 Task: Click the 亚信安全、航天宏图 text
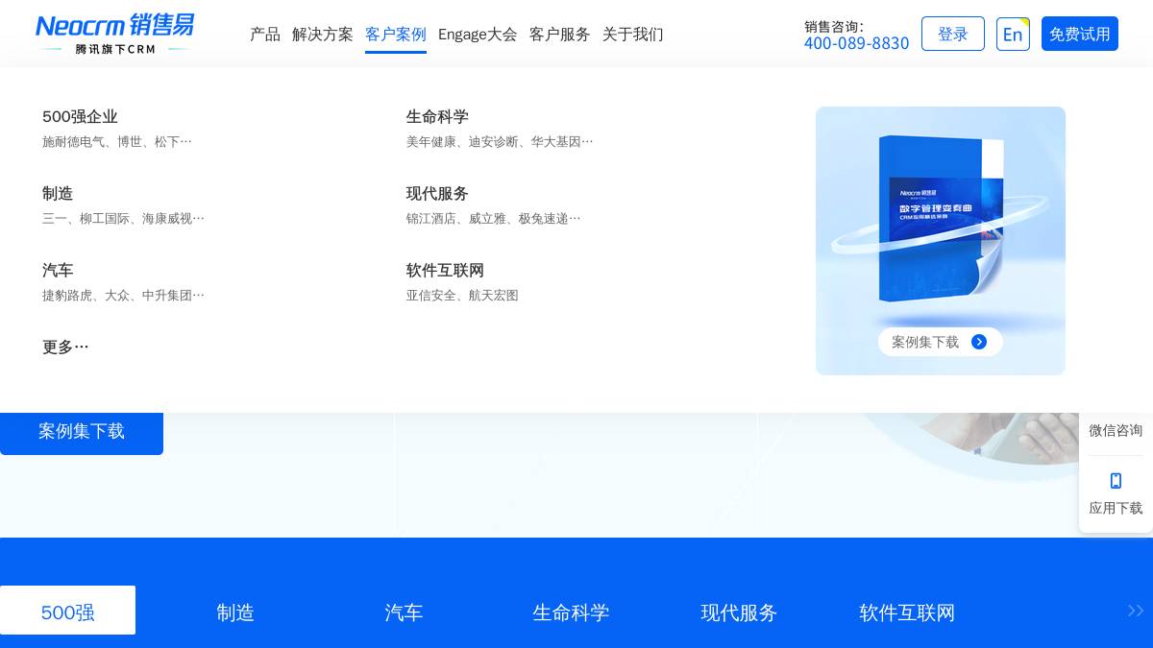point(462,295)
